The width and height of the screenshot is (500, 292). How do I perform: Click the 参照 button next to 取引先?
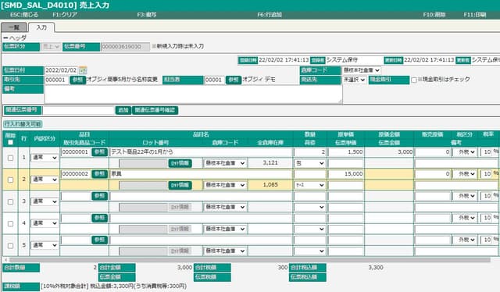[77, 80]
